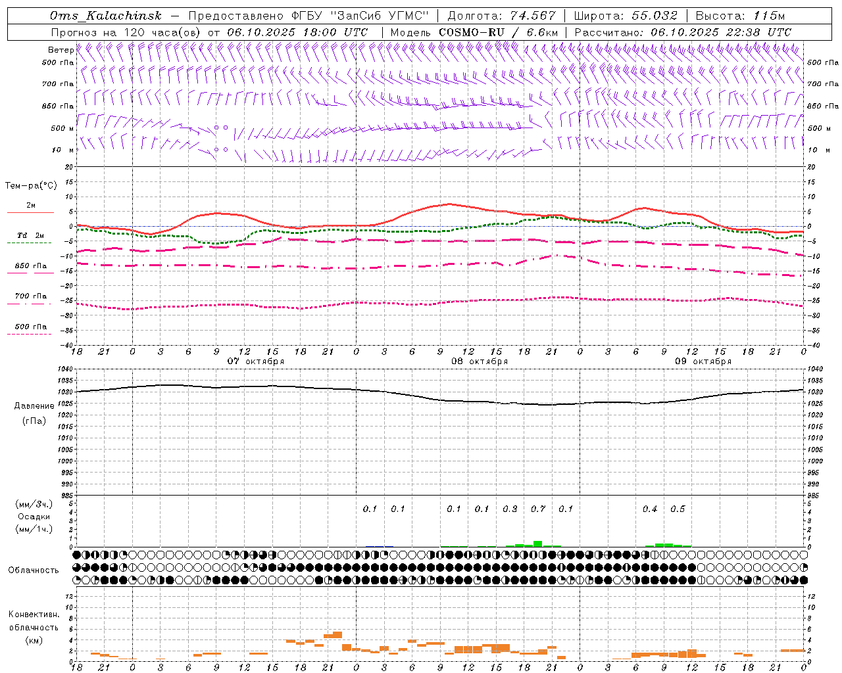Viewport: 842px width, 673px height.
Task: Click the Широта: 55.032 value
Action: click(x=626, y=16)
